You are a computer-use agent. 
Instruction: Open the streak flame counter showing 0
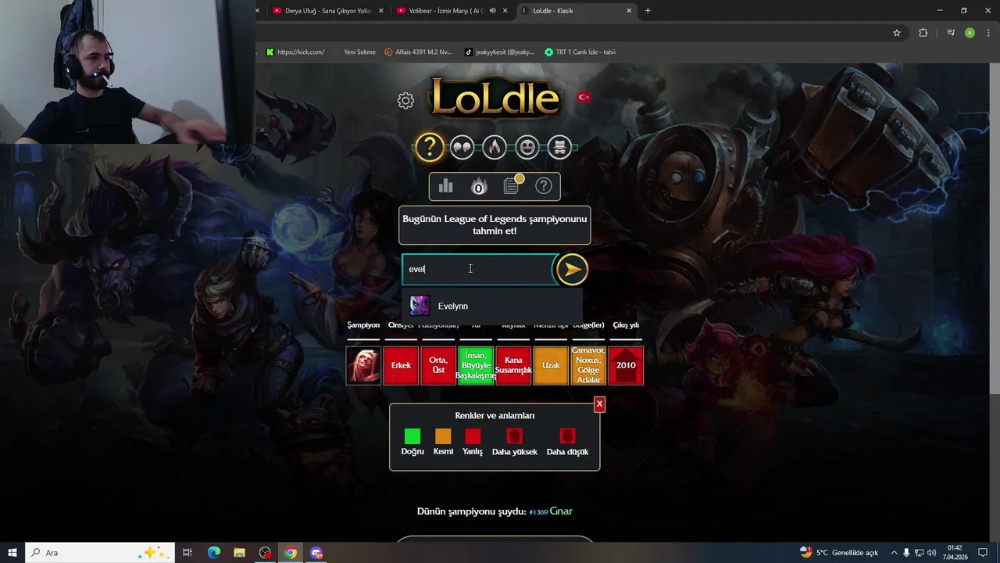tap(479, 186)
